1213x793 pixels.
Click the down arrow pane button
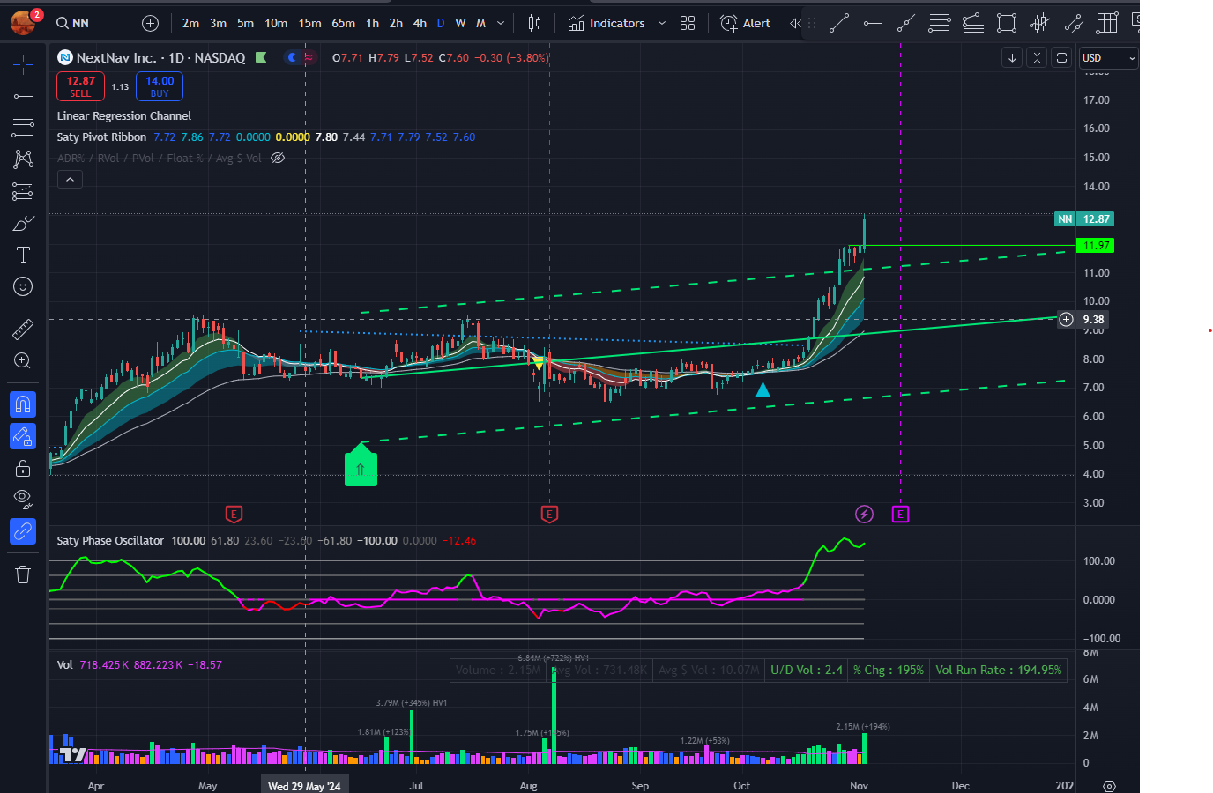1012,57
